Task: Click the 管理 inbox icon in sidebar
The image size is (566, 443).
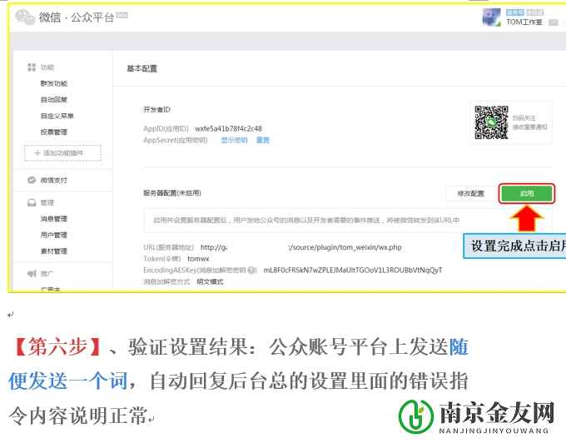Action: 32,202
